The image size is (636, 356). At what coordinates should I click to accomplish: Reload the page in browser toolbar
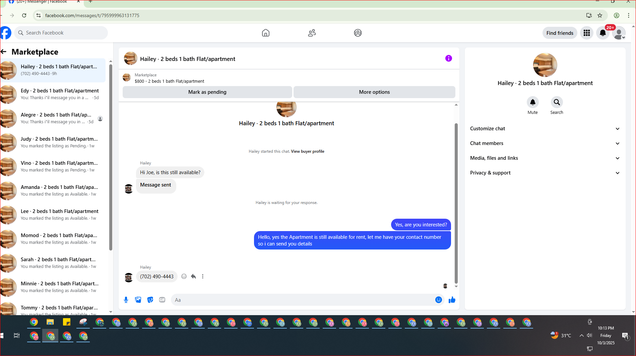click(x=24, y=15)
